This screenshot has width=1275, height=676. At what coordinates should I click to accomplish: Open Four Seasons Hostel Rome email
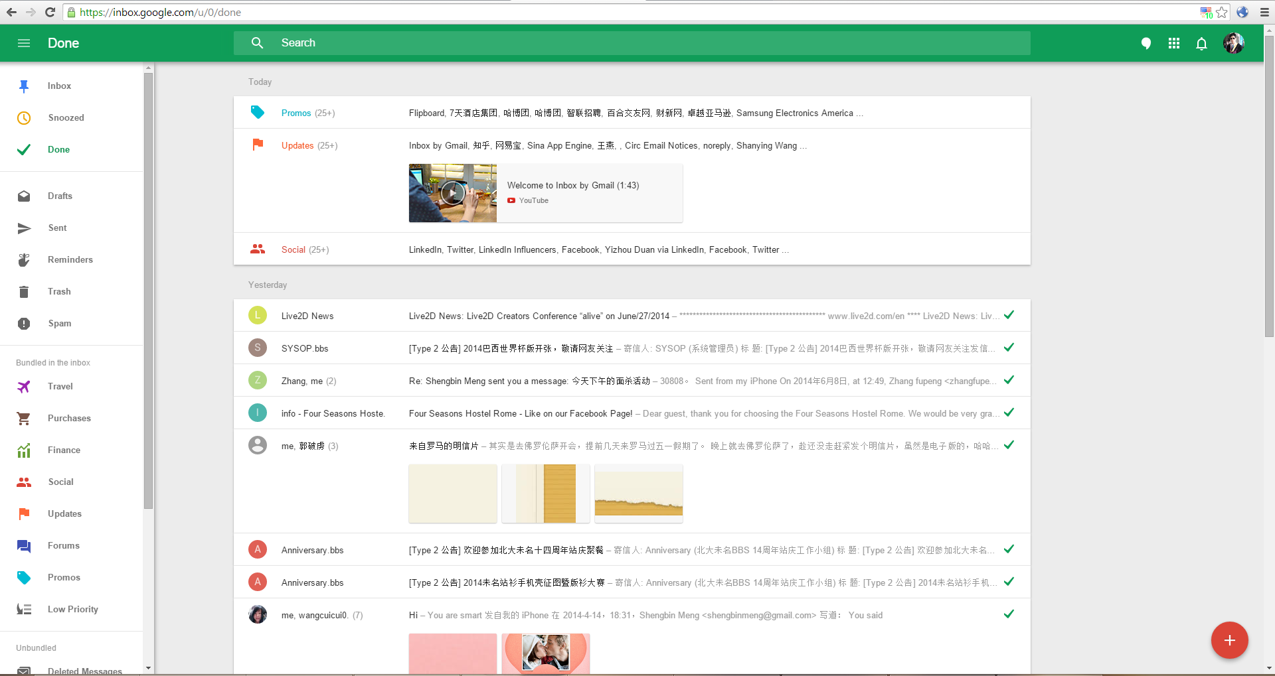click(x=632, y=413)
